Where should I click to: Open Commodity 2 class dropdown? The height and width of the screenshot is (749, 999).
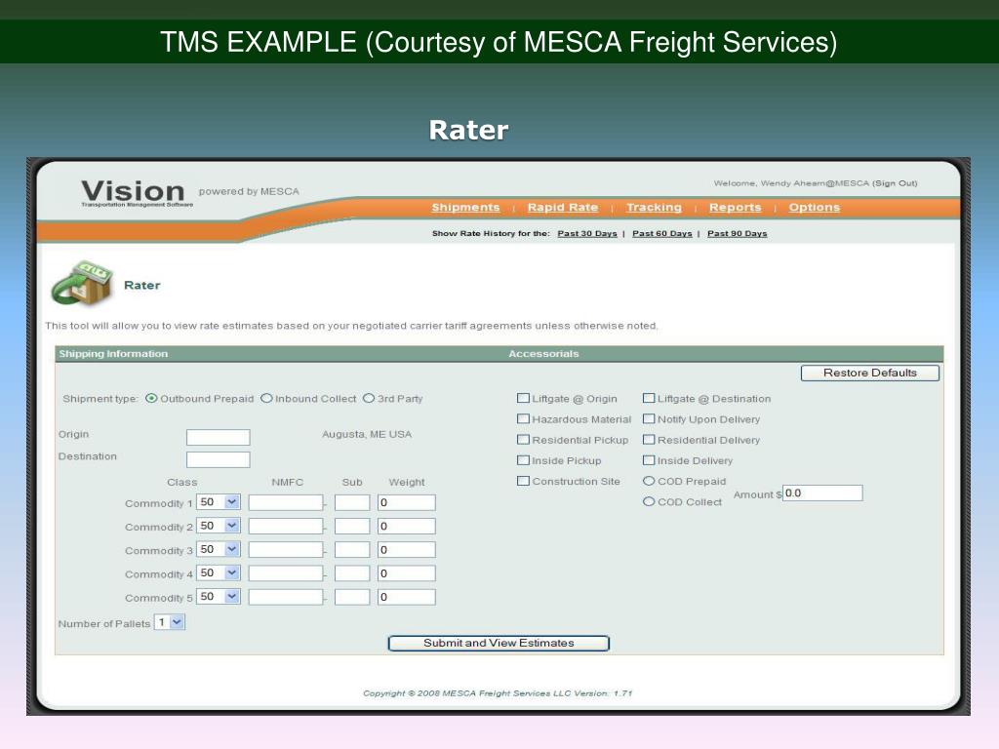(x=219, y=526)
